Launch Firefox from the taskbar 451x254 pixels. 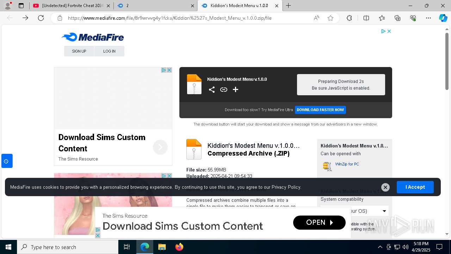tap(179, 247)
